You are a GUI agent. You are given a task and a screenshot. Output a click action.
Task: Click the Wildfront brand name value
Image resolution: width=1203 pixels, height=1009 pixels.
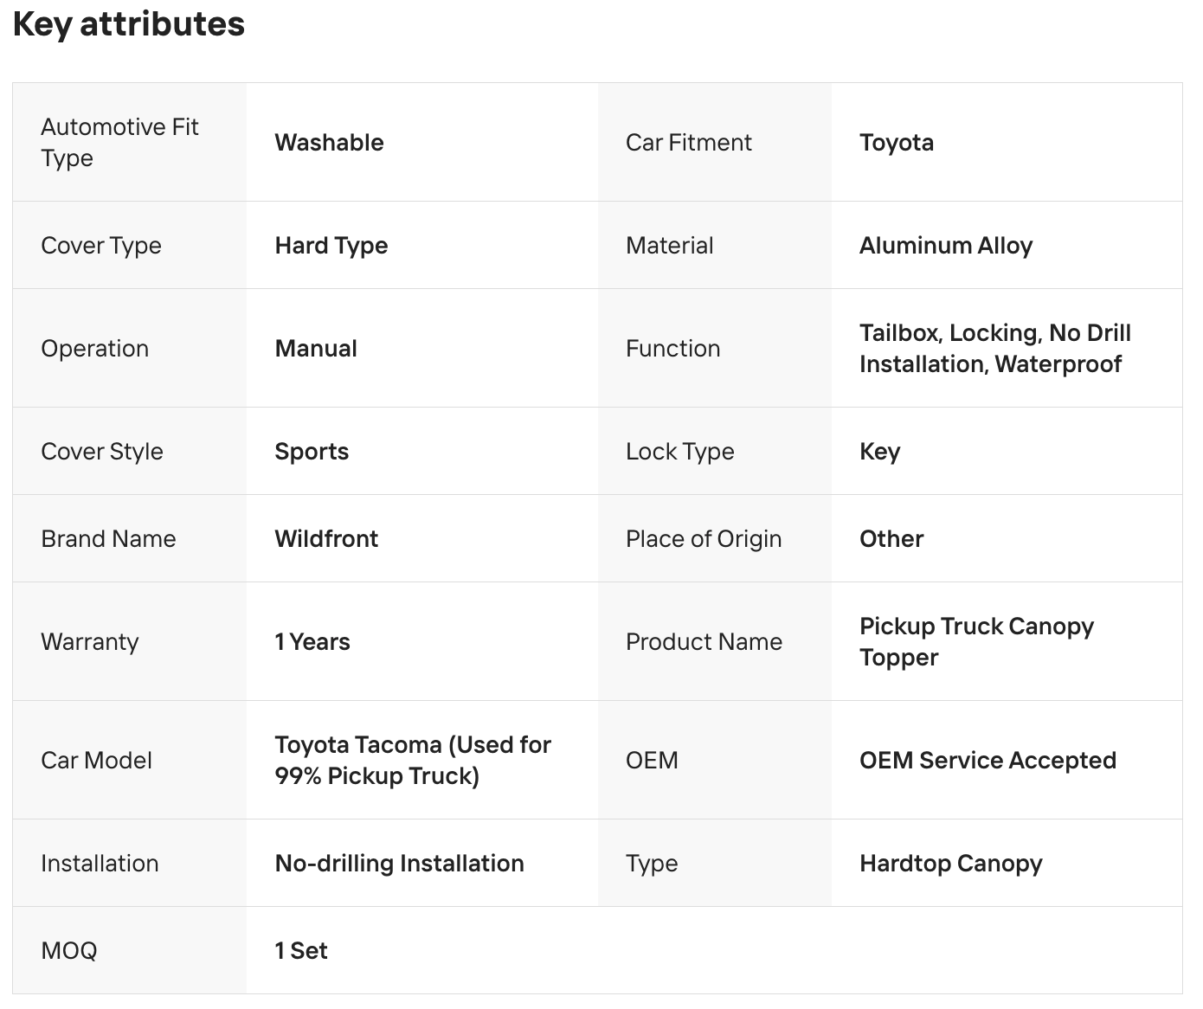point(326,539)
